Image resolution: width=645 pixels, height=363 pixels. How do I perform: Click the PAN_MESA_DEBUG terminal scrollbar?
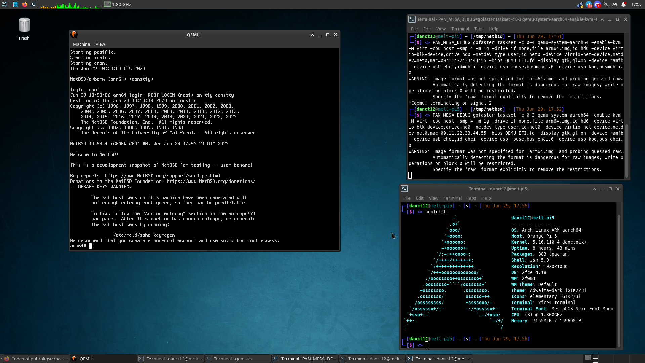click(626, 151)
